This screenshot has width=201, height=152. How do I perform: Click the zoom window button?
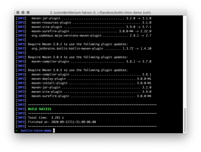coord(28,12)
